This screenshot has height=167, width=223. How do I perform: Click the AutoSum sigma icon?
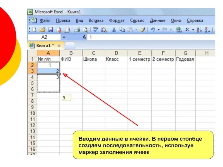tap(187, 30)
